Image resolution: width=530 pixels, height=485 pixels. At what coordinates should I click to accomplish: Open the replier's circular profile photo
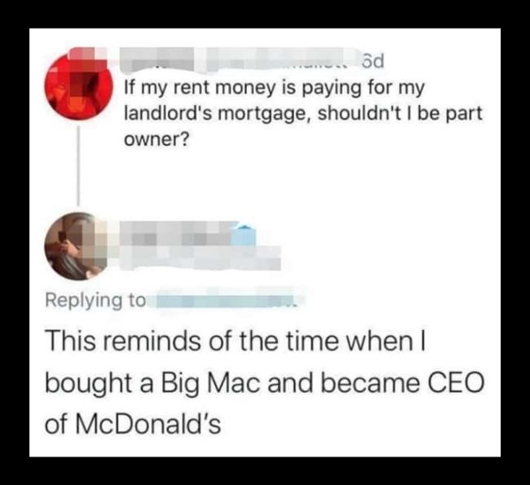tap(78, 246)
